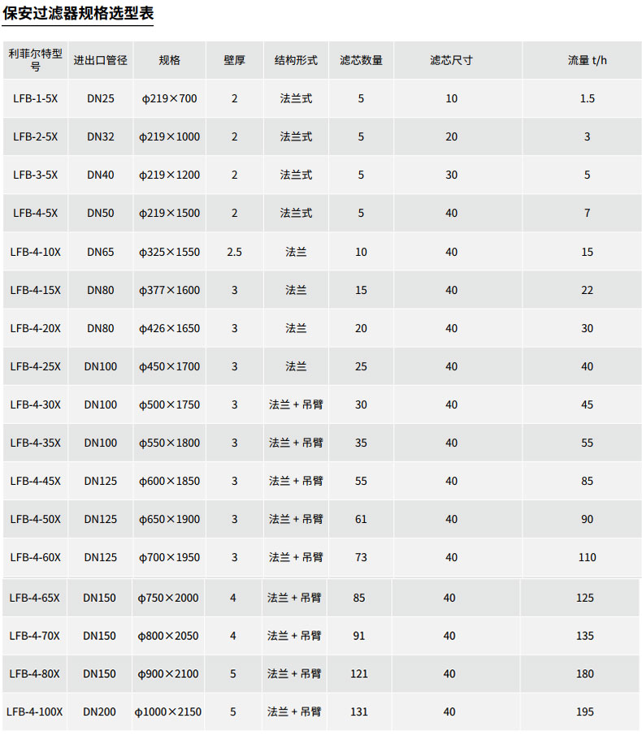Click the LFB-4-10X model cell
The width and height of the screenshot is (642, 735).
pyautogui.click(x=35, y=252)
